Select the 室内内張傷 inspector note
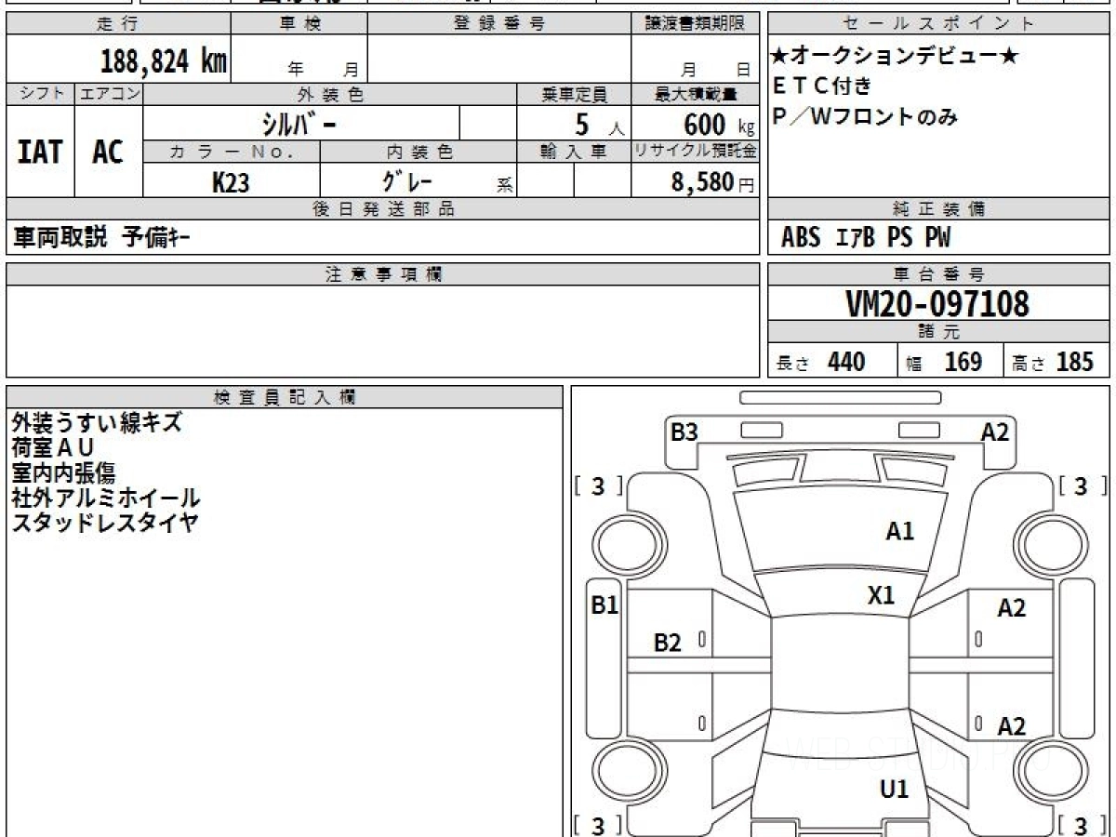1116x837 pixels. (x=63, y=473)
